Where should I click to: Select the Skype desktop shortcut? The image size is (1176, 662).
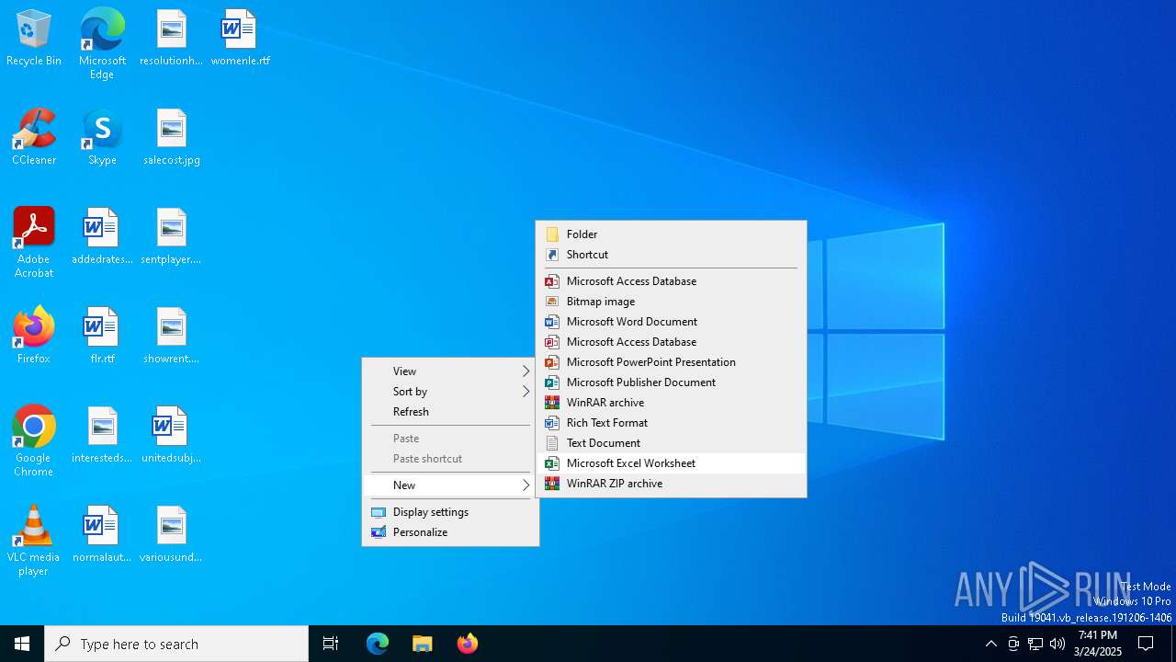point(102,138)
